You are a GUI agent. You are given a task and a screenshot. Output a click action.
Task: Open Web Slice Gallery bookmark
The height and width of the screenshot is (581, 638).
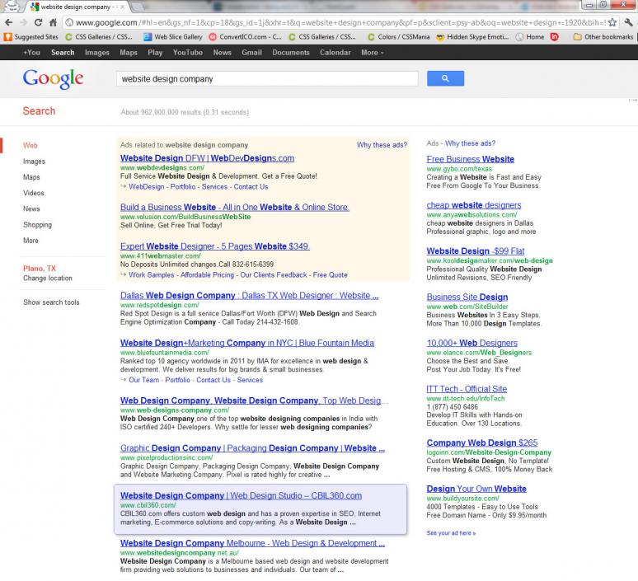click(x=176, y=37)
